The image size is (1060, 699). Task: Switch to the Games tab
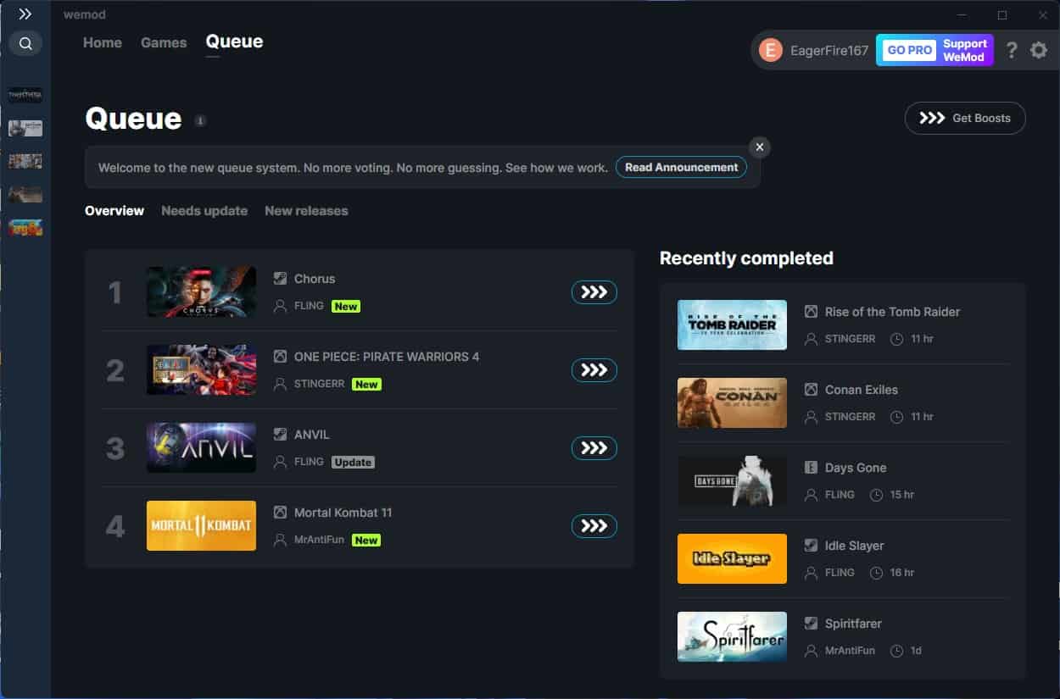pyautogui.click(x=164, y=42)
